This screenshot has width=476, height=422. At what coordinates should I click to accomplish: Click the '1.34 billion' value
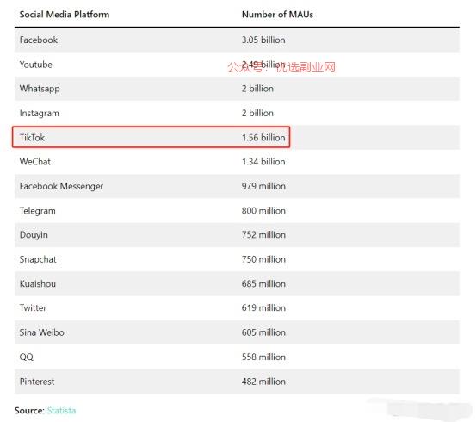pyautogui.click(x=263, y=162)
